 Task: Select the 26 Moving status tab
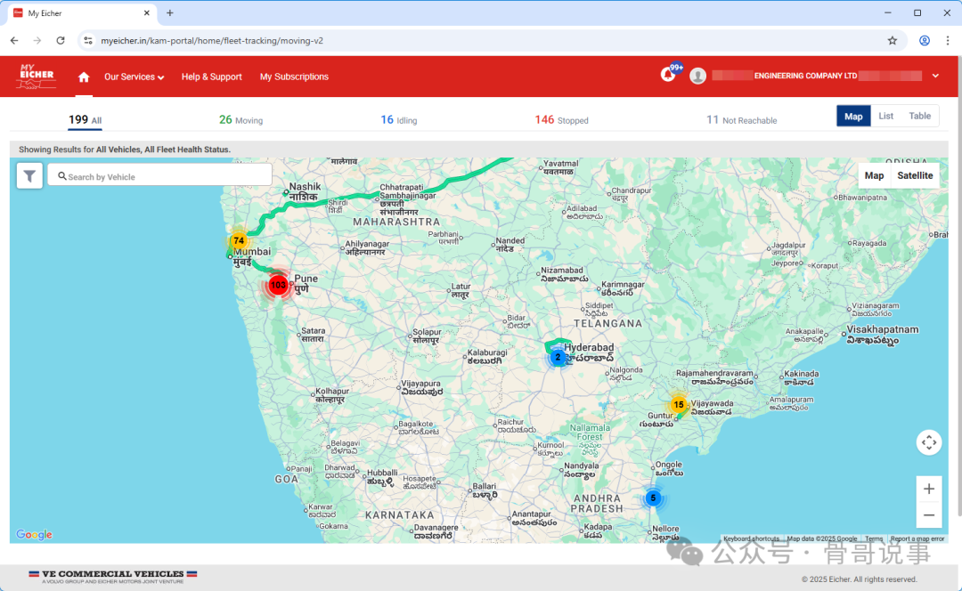[x=240, y=119]
